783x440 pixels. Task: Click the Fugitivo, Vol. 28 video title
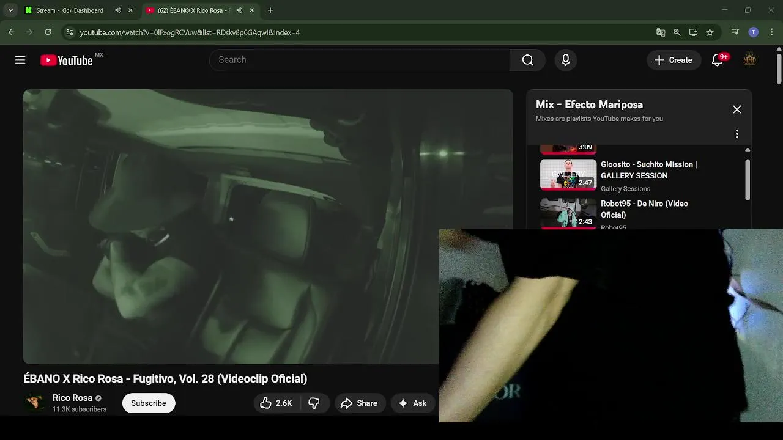point(165,379)
